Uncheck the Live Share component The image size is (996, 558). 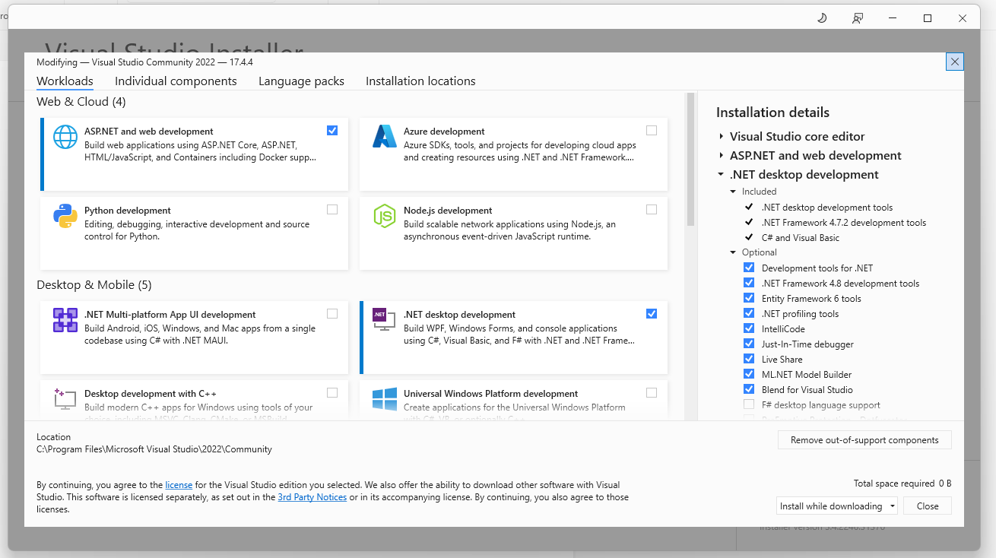pos(749,359)
